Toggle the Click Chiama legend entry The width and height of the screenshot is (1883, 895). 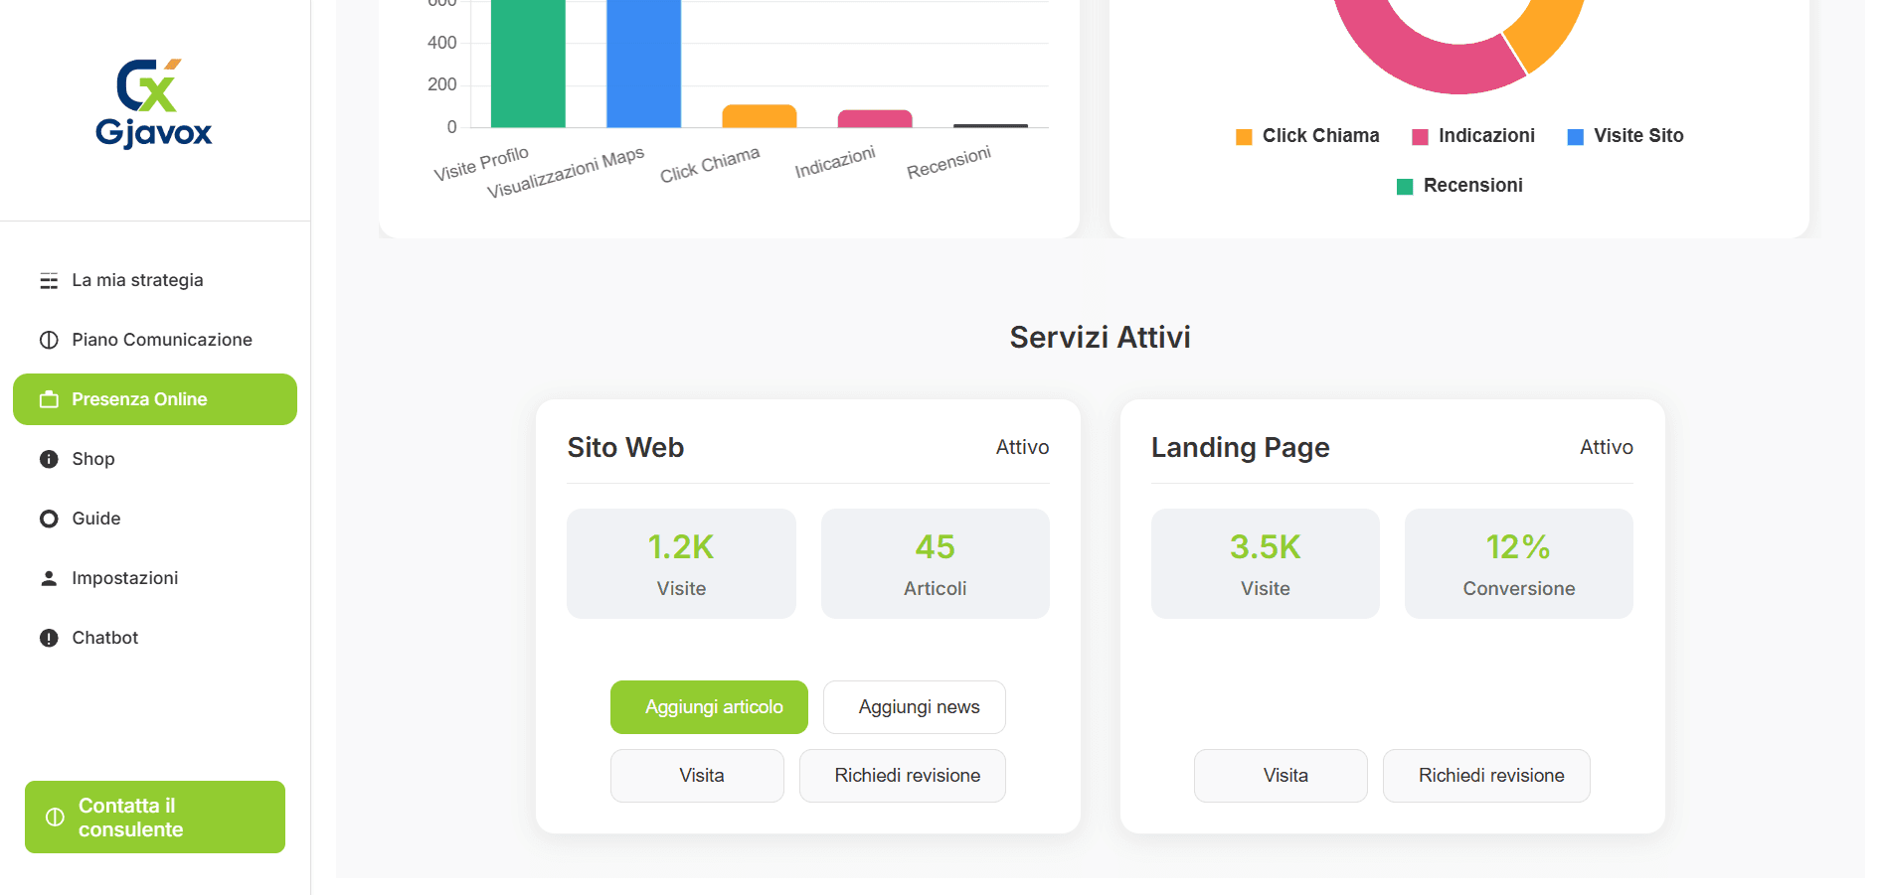click(x=1306, y=135)
